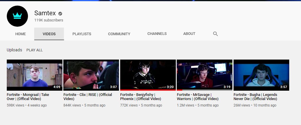Open the Bugha Legends Never Die thumbnail
This screenshot has width=301, height=125.
tap(262, 75)
